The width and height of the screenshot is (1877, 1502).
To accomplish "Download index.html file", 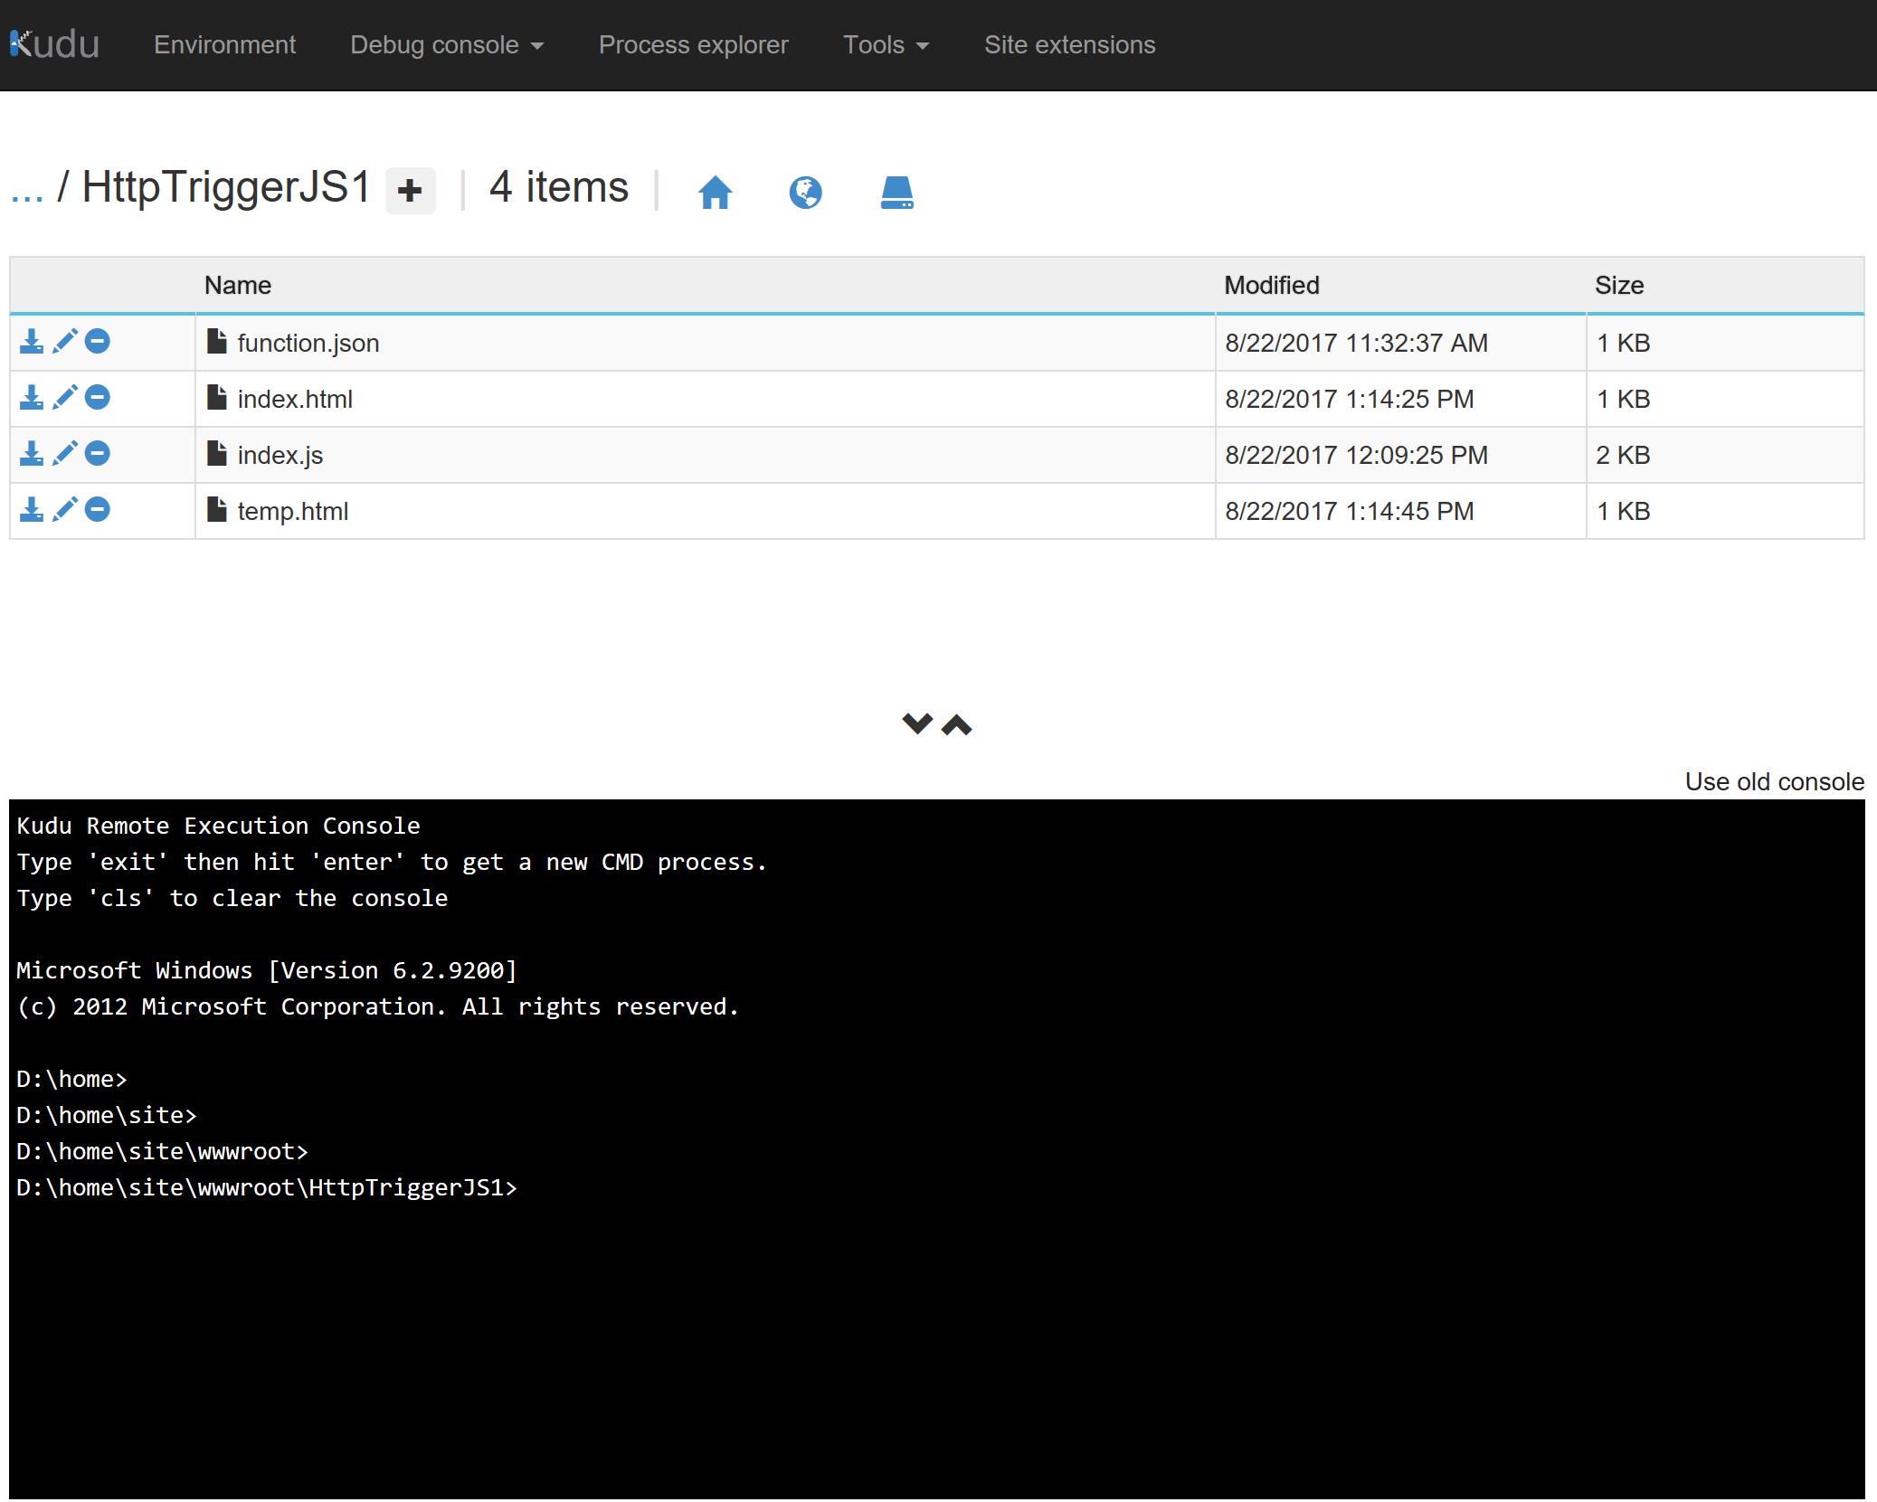I will (x=32, y=397).
